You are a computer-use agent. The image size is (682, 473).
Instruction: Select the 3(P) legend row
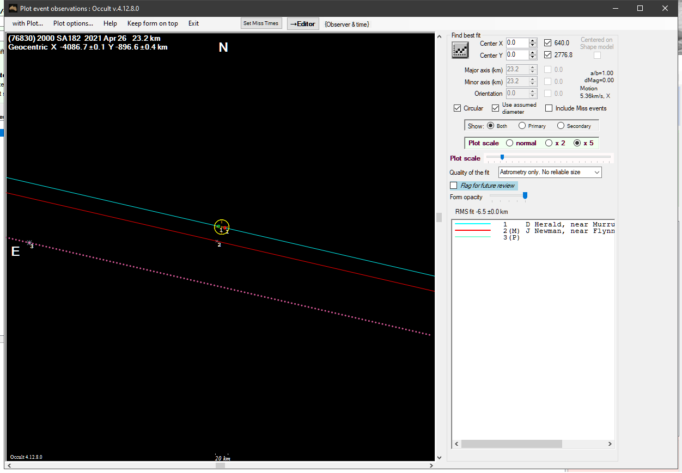pyautogui.click(x=534, y=237)
